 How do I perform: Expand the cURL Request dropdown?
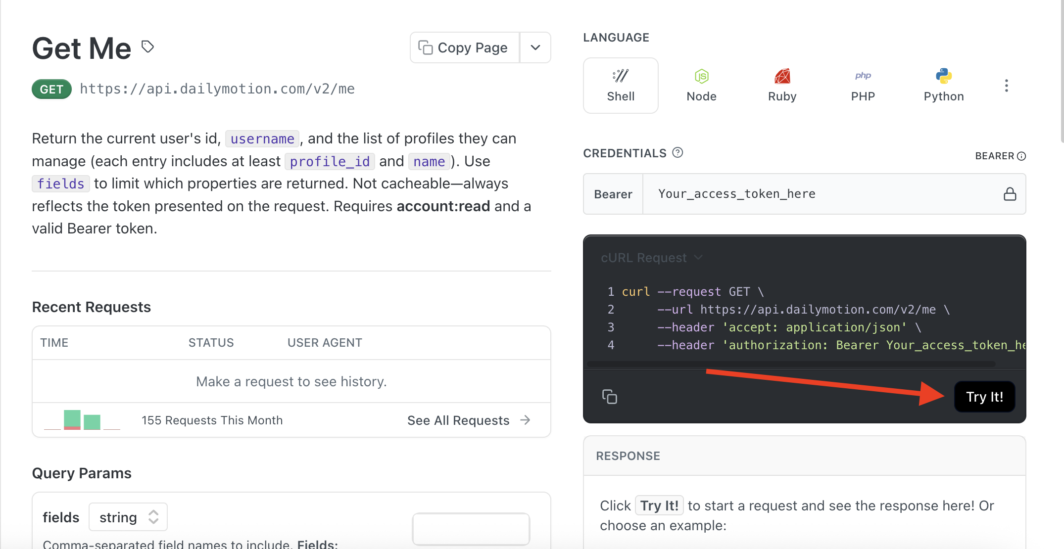[x=651, y=258]
